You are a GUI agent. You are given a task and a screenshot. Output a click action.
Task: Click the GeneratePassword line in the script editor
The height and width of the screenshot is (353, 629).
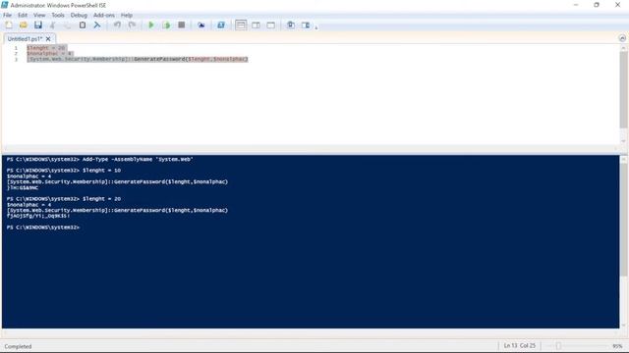click(138, 59)
